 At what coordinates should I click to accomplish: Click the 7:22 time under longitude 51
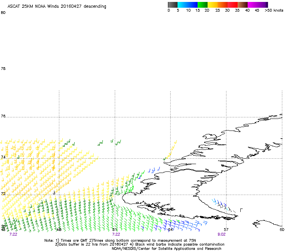coord(116,234)
